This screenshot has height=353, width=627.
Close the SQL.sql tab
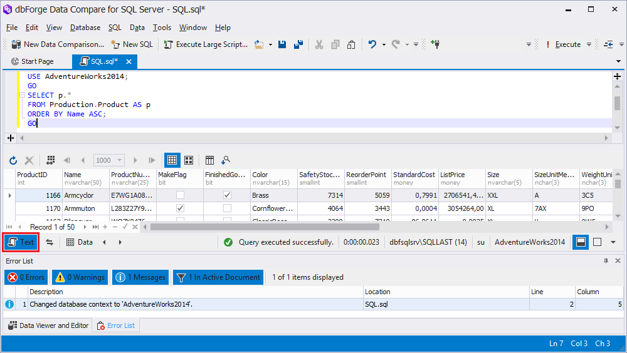(x=129, y=61)
